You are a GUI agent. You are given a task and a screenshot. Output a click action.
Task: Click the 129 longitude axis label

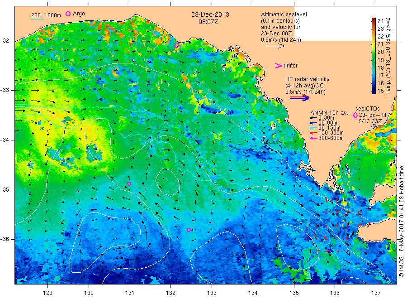coord(48,293)
